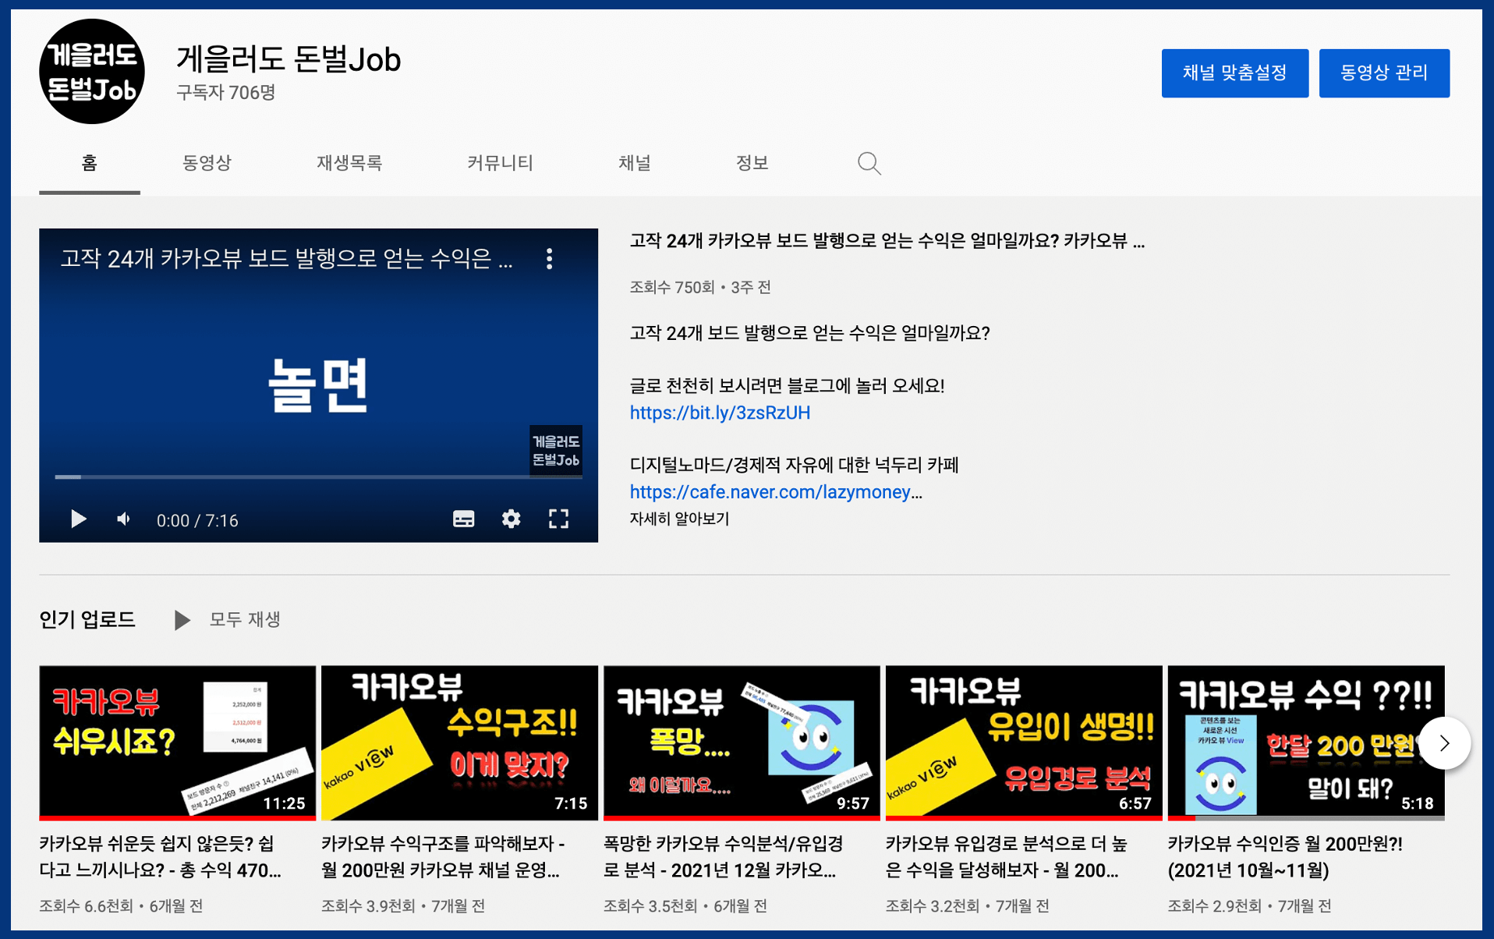Click 모두 재생 text

click(x=245, y=619)
